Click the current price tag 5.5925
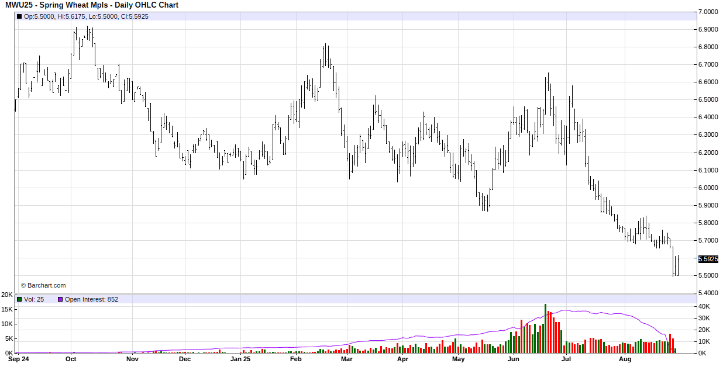723x377 pixels. coord(708,258)
